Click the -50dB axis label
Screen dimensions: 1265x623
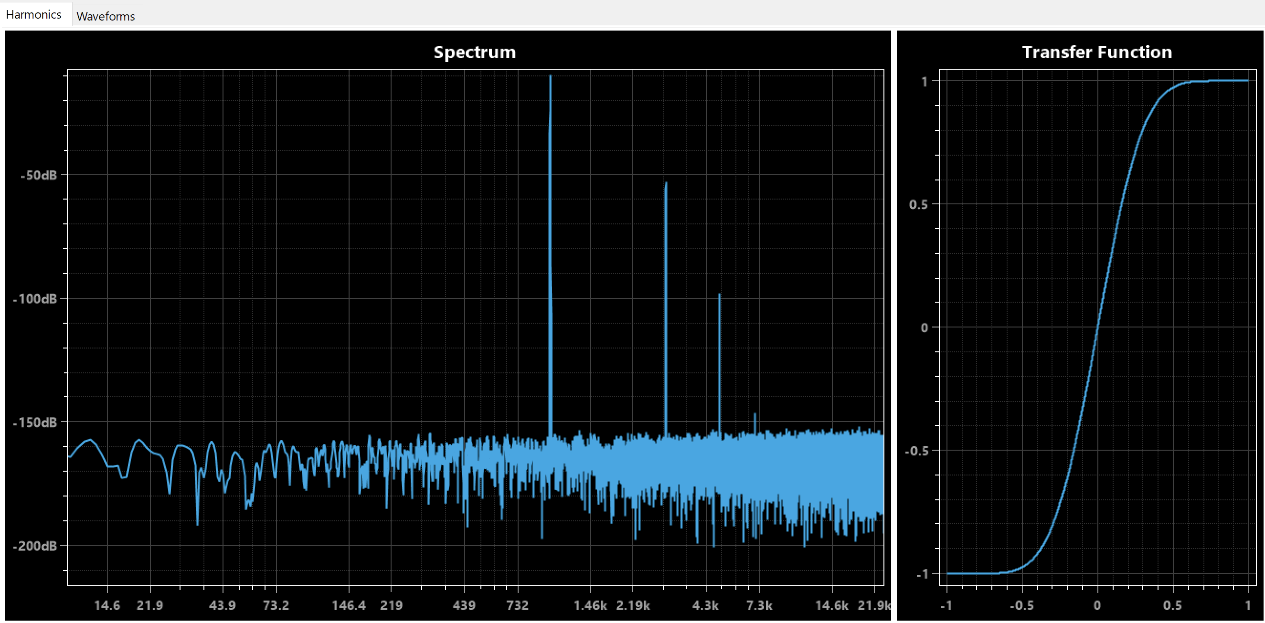[39, 175]
